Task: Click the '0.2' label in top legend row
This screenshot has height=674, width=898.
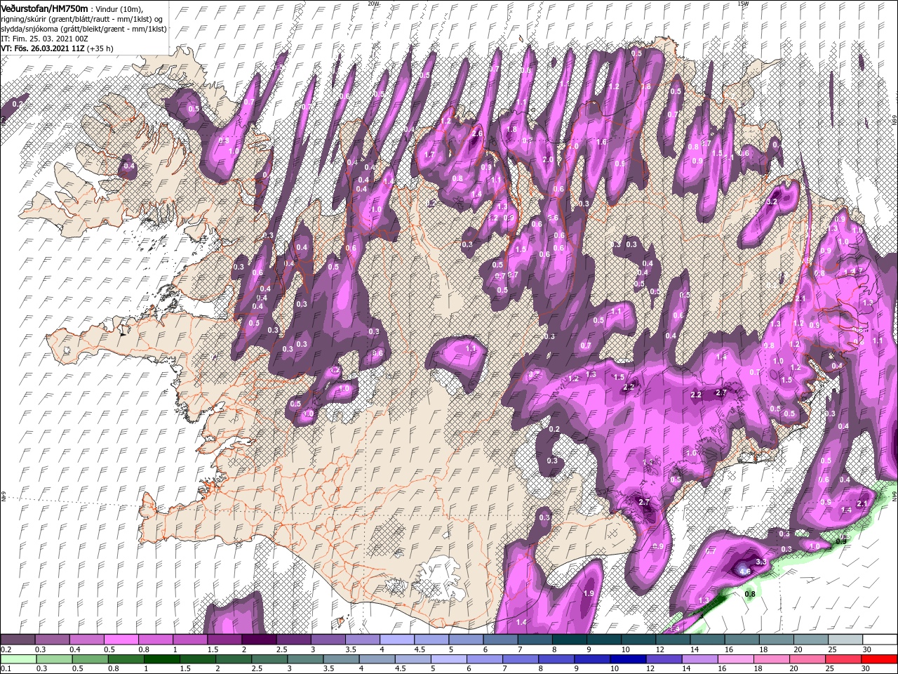Action: click(6, 649)
